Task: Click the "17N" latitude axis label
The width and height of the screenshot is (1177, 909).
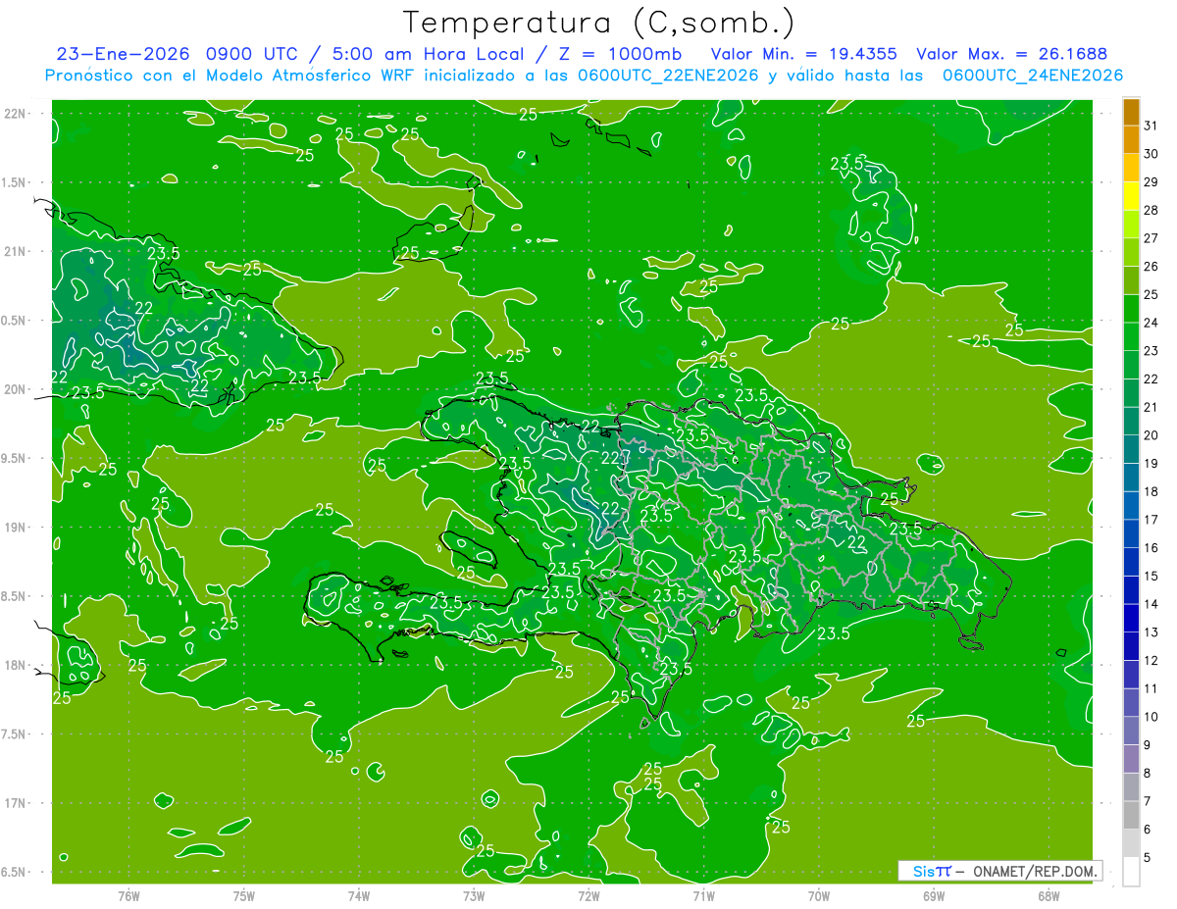Action: [x=15, y=803]
